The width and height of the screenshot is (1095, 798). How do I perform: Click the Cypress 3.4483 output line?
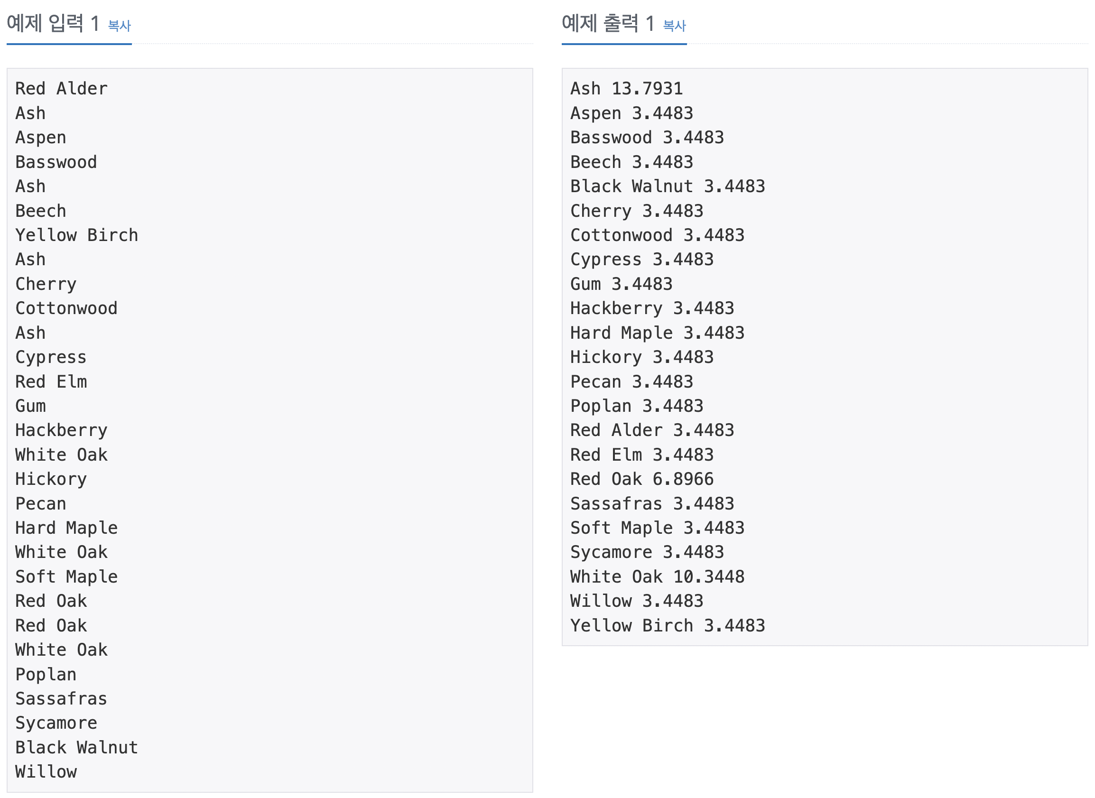point(642,260)
